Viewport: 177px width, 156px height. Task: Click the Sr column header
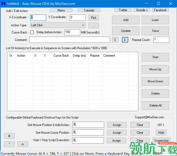[11, 56]
